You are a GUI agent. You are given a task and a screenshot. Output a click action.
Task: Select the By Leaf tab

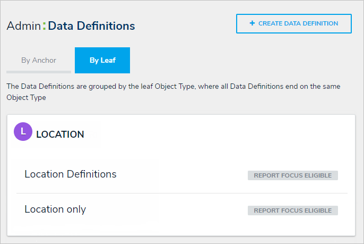point(102,61)
